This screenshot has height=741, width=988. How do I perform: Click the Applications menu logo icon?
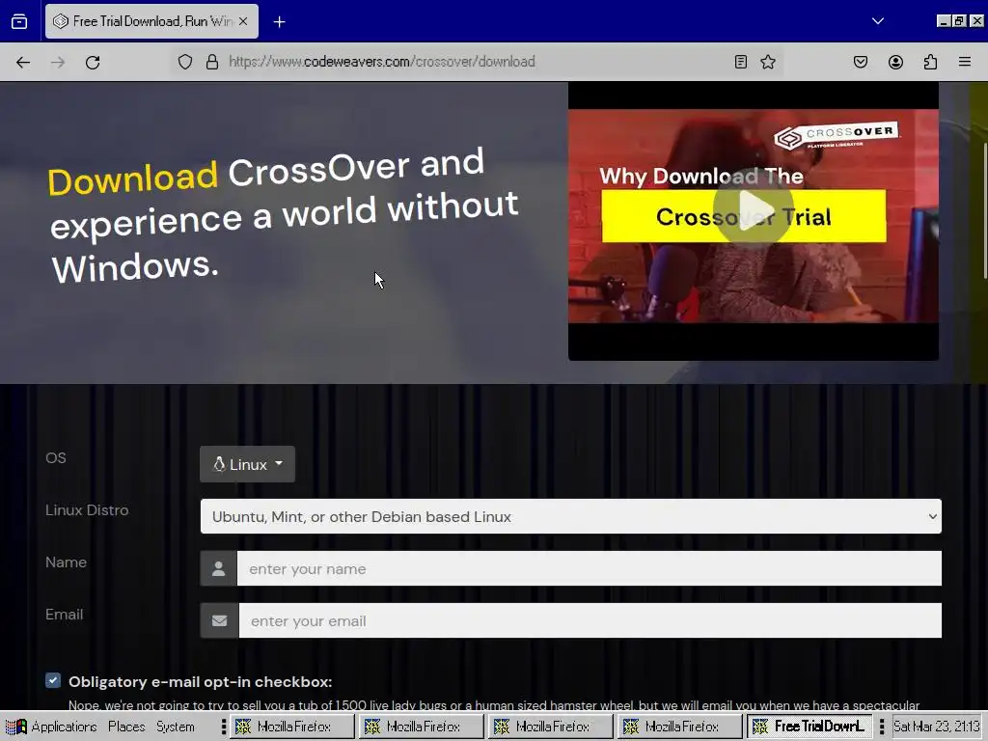point(16,727)
